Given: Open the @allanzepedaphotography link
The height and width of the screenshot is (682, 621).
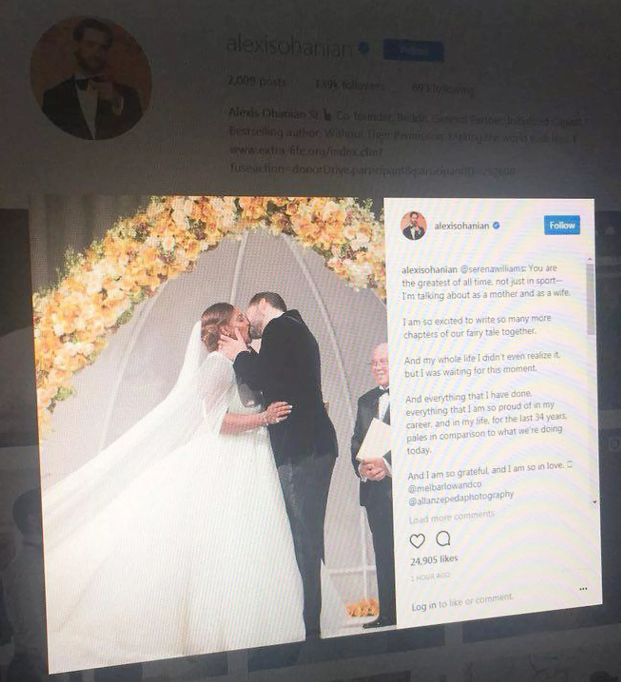Looking at the screenshot, I should pyautogui.click(x=461, y=499).
